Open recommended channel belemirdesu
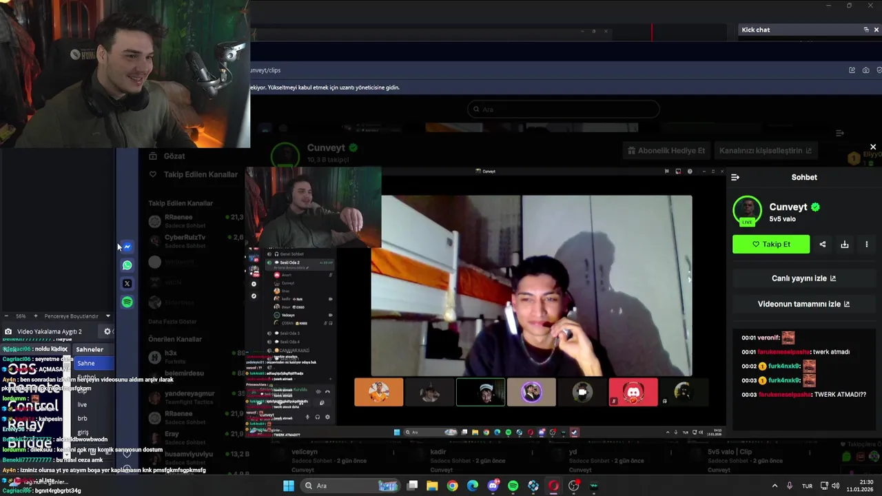Viewport: 882px width, 496px height. (x=196, y=376)
